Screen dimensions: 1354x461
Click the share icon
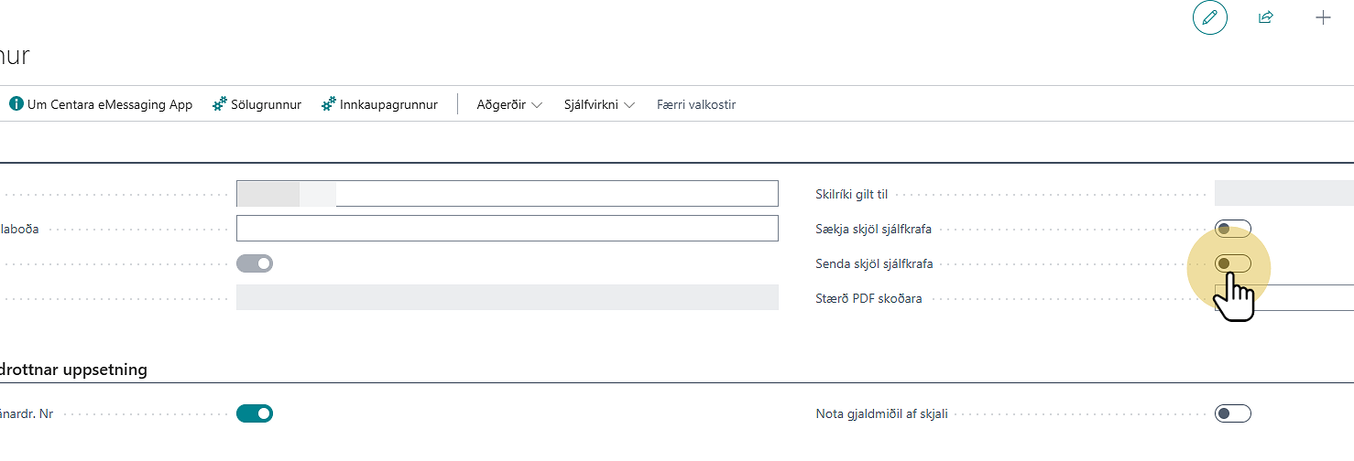(x=1266, y=17)
